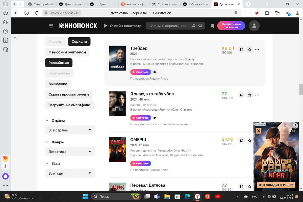Enable the Вышедшие filter
Image resolution: width=303 pixels, height=202 pixels.
pos(58,84)
